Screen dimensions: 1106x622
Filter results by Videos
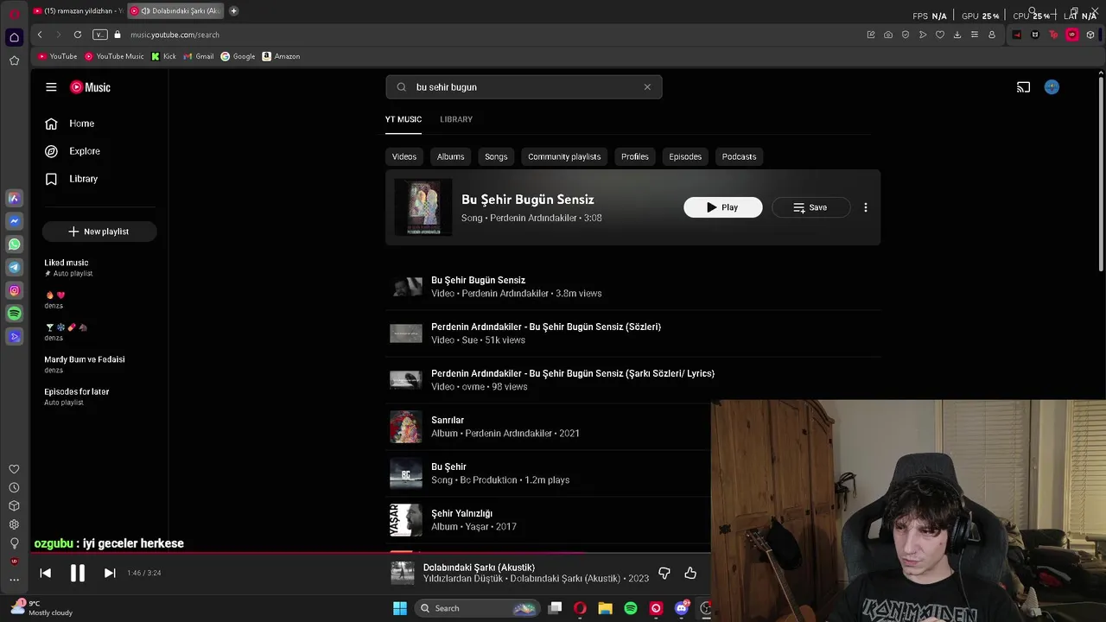404,156
